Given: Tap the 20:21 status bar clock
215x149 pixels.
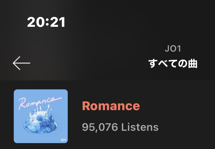Looking at the screenshot, I should click(x=46, y=22).
